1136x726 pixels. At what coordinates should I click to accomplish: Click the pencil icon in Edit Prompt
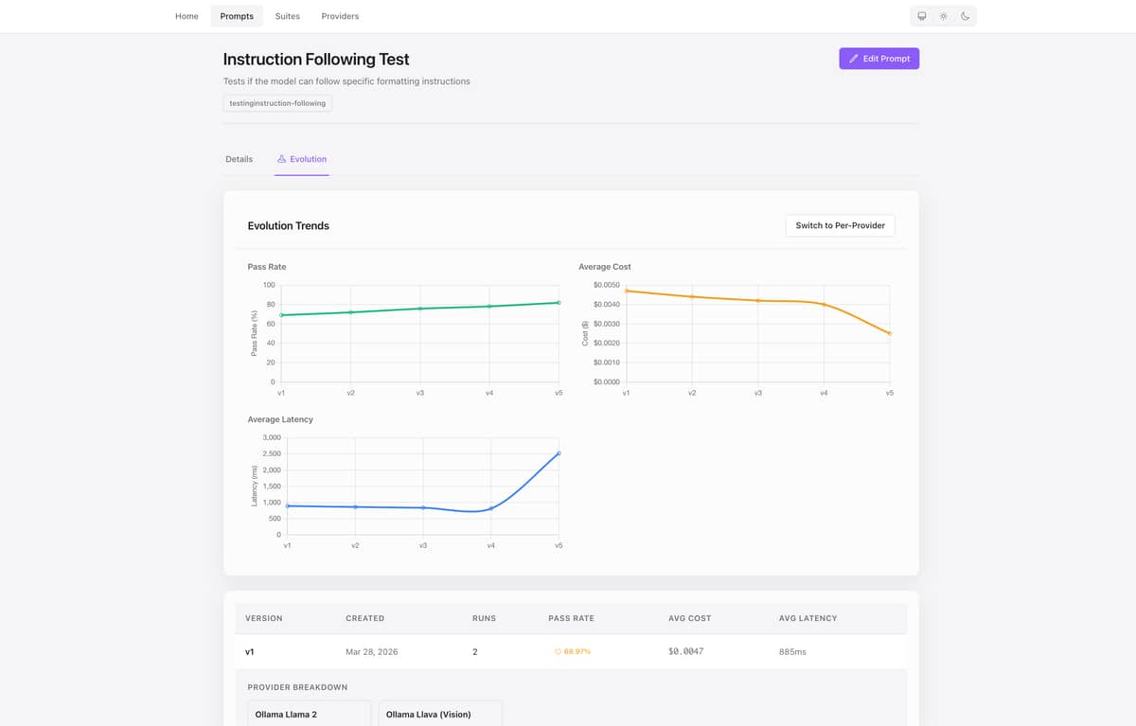pyautogui.click(x=854, y=59)
